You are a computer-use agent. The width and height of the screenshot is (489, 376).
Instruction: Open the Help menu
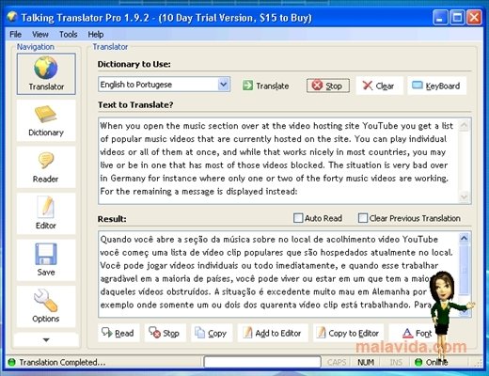click(x=96, y=34)
